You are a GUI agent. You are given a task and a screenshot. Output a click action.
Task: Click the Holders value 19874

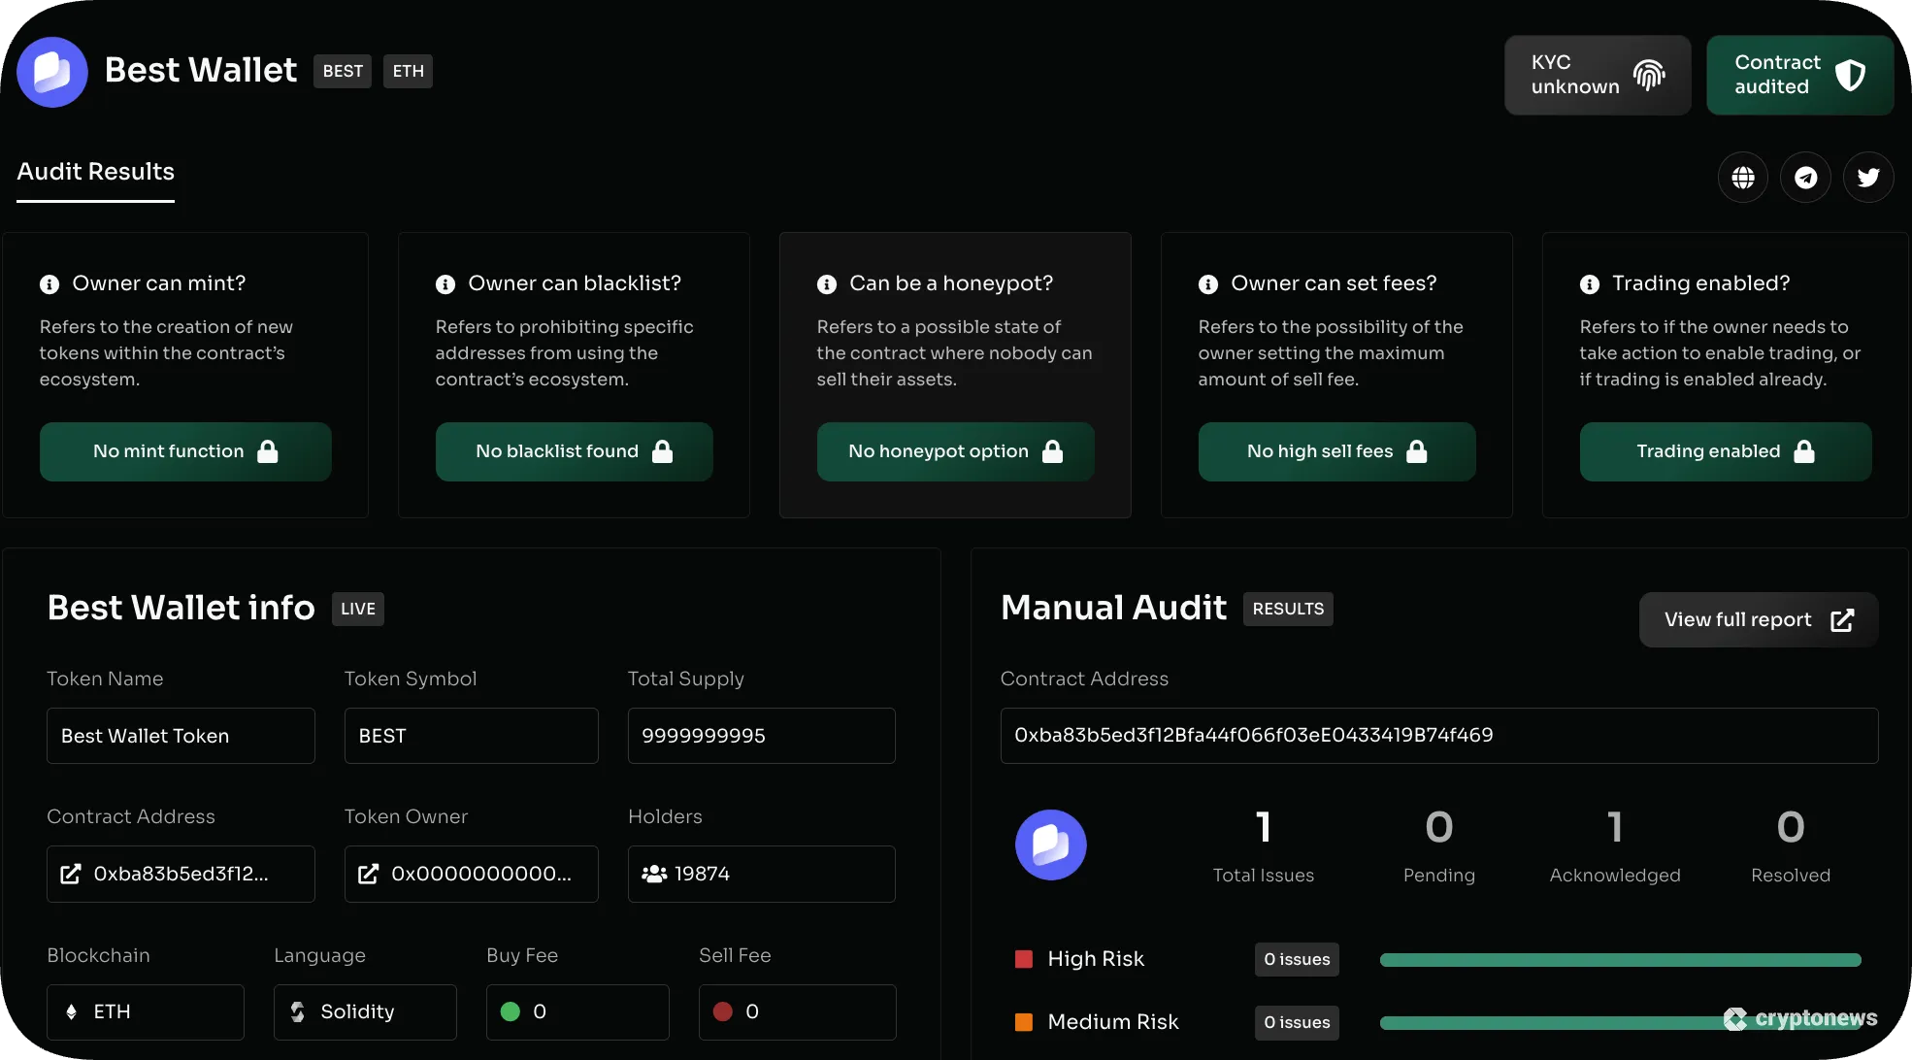click(x=702, y=874)
